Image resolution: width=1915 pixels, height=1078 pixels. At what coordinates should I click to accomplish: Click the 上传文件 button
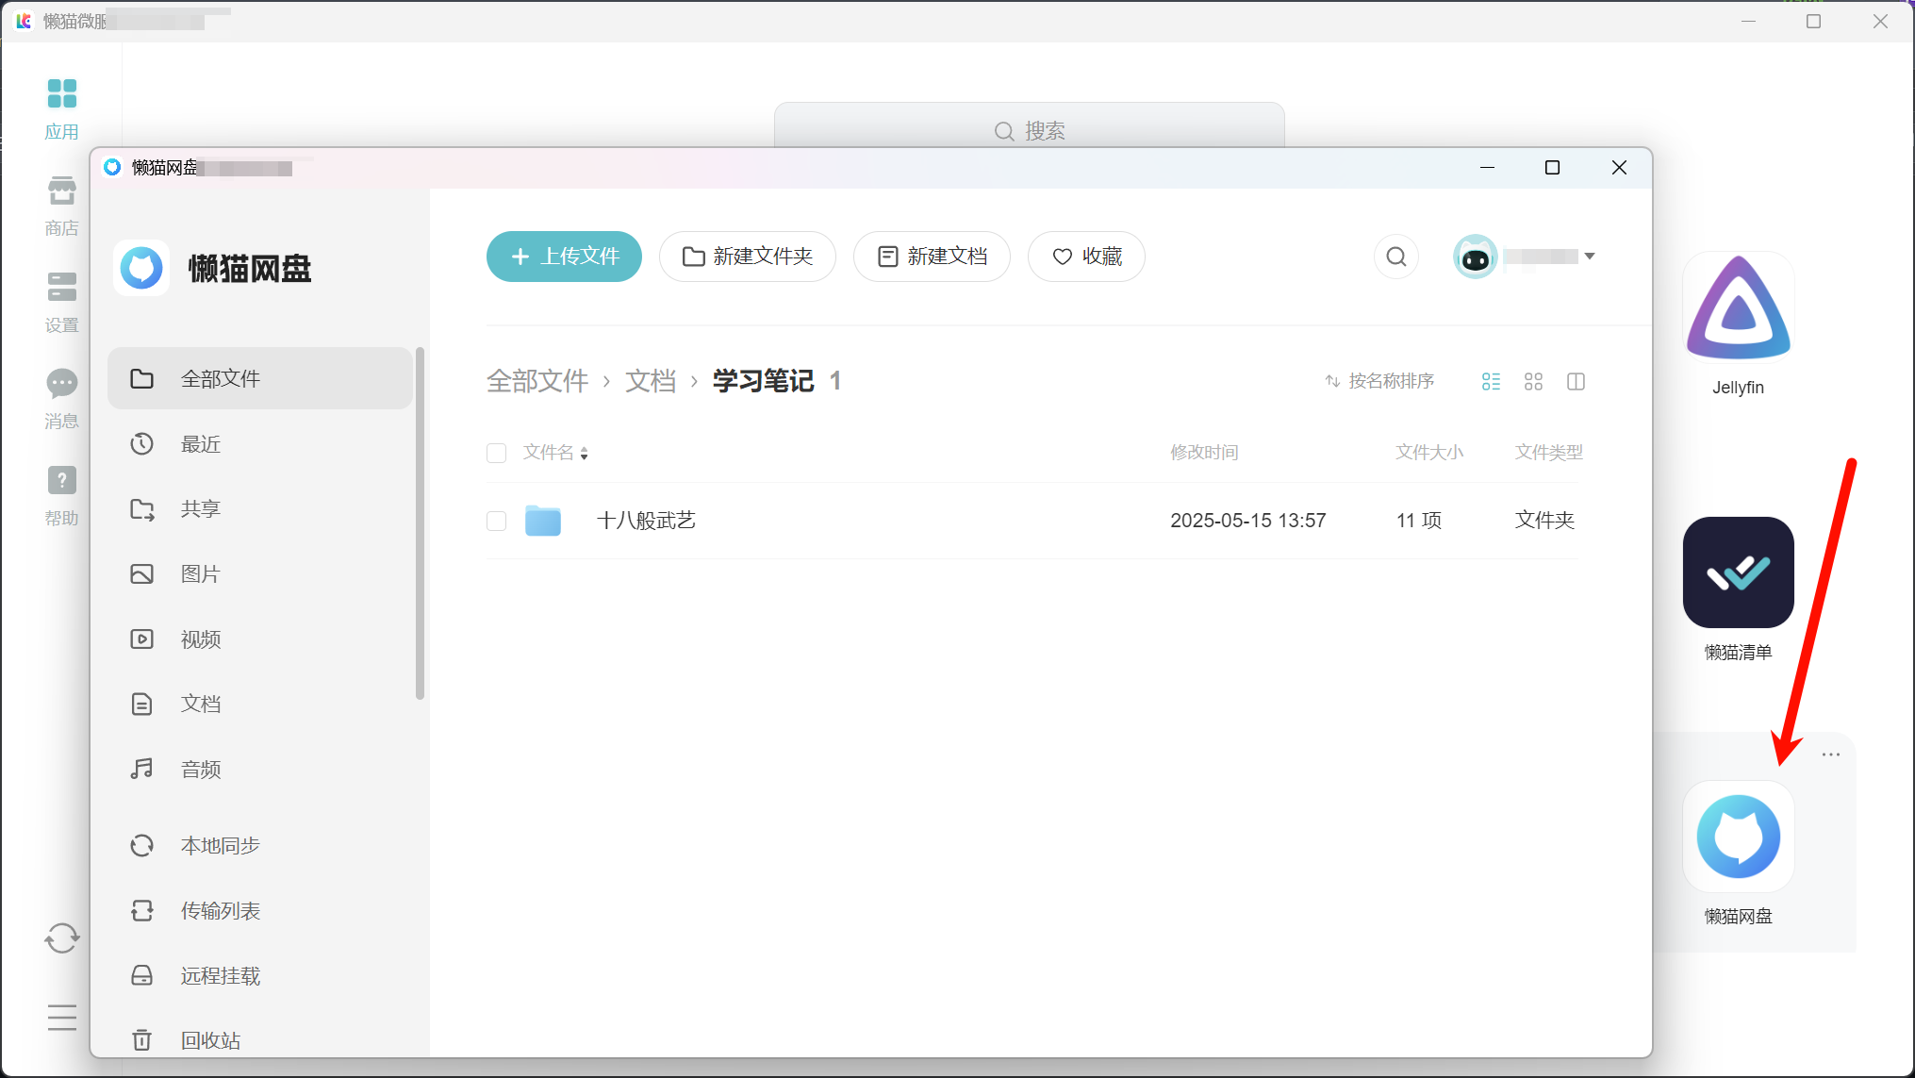click(x=564, y=257)
